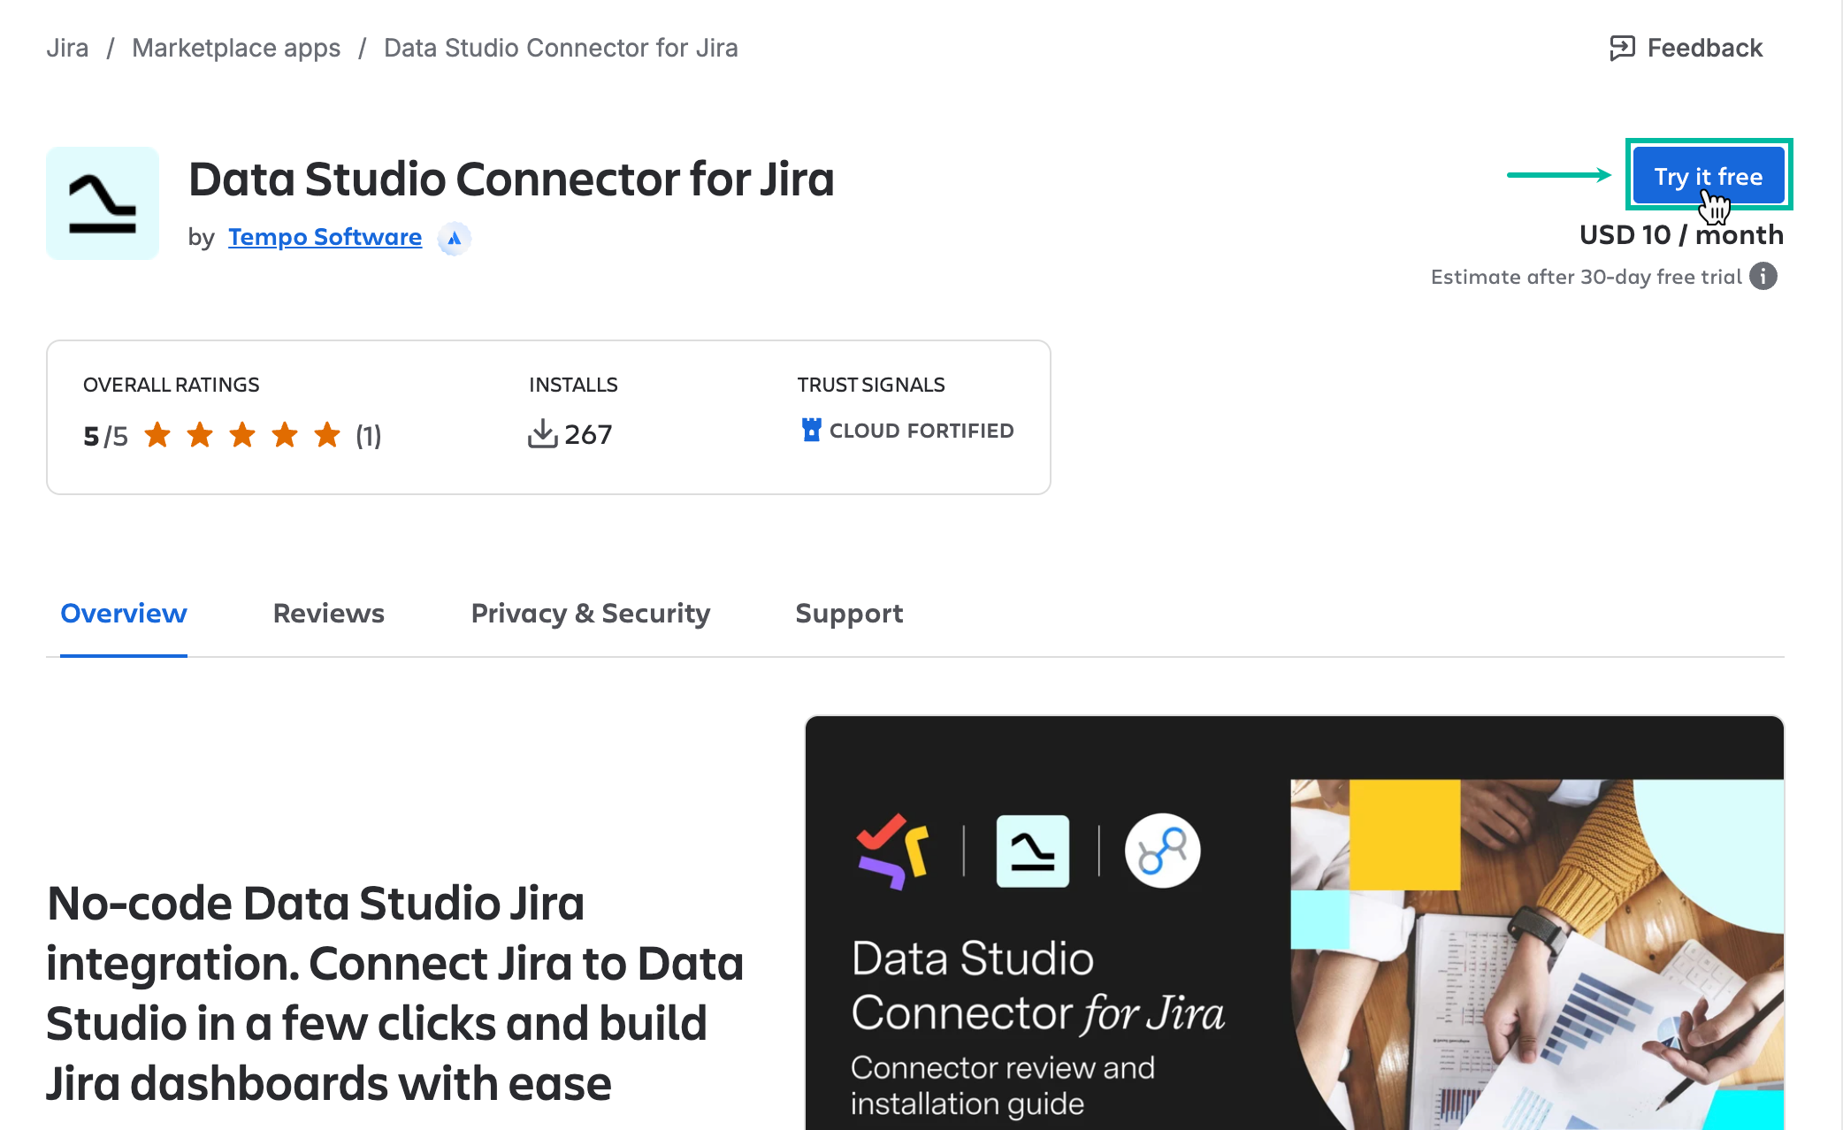Click the Feedback speech bubble icon
The image size is (1843, 1130).
click(1623, 48)
